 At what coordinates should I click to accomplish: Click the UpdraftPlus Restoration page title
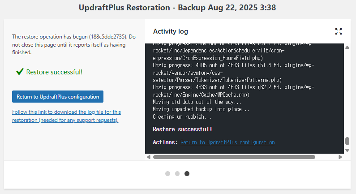point(178,8)
